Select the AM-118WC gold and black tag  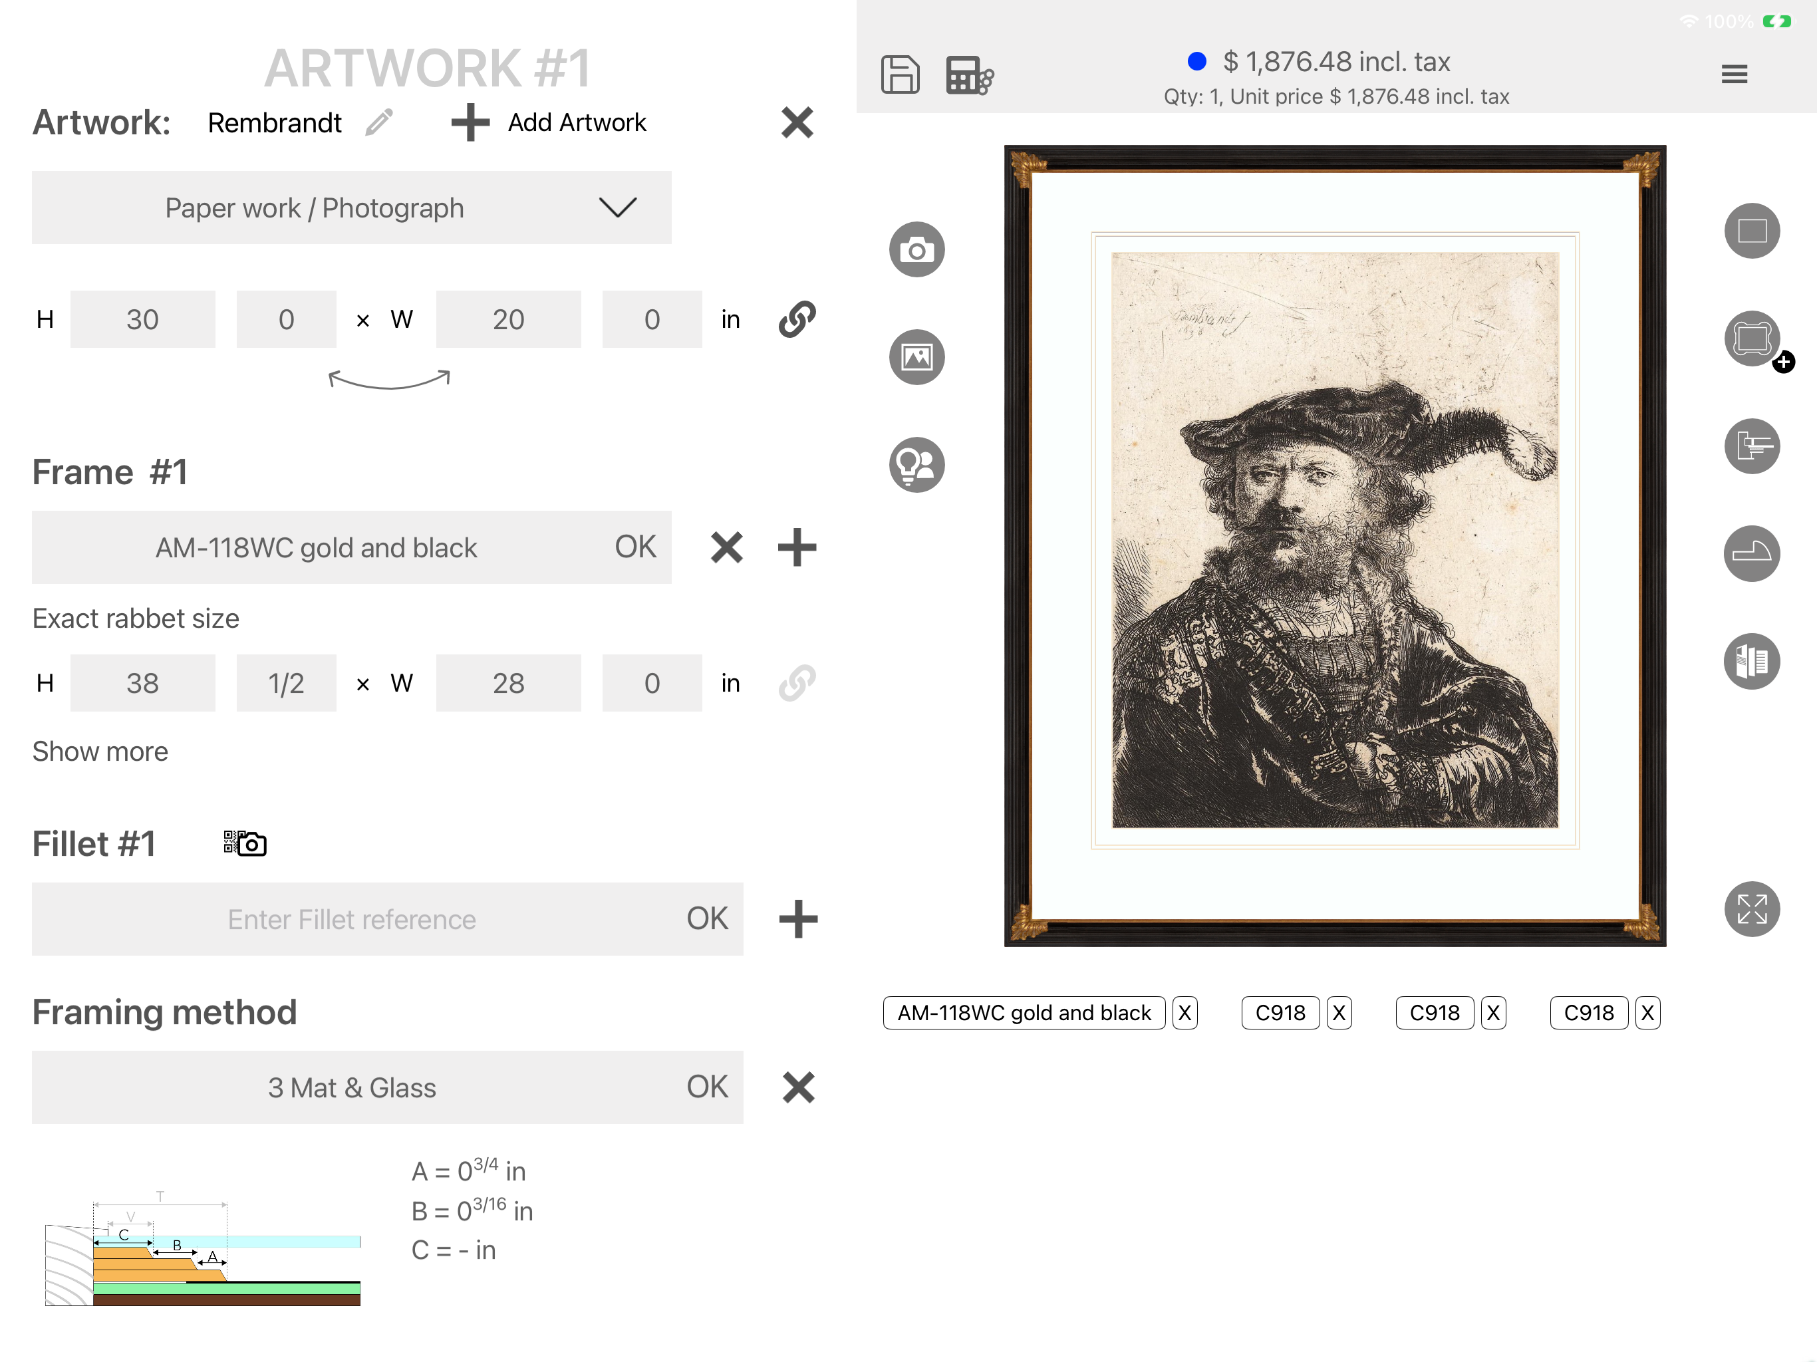click(x=1024, y=1012)
